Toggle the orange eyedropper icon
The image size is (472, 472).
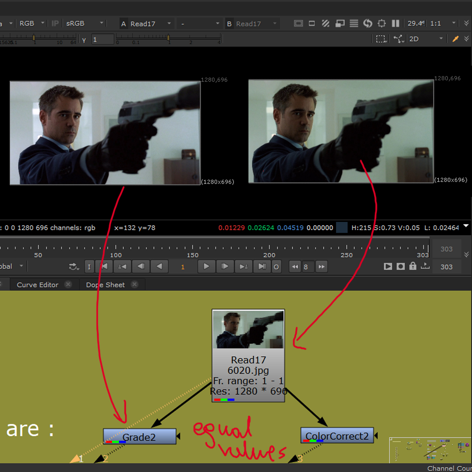[455, 39]
